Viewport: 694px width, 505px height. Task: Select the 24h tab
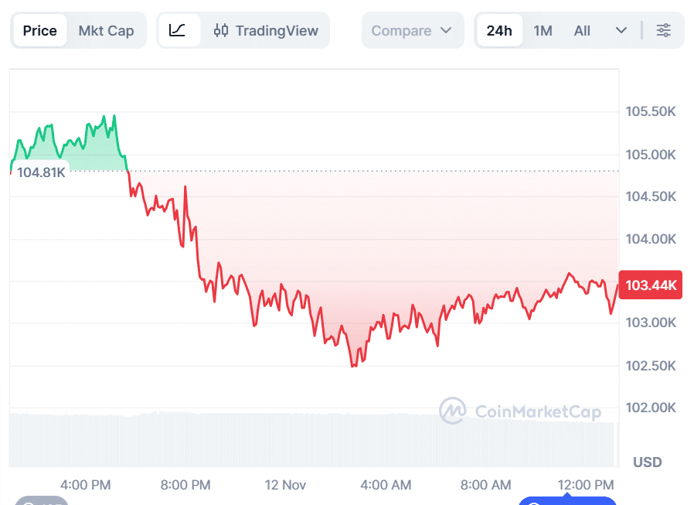point(499,30)
